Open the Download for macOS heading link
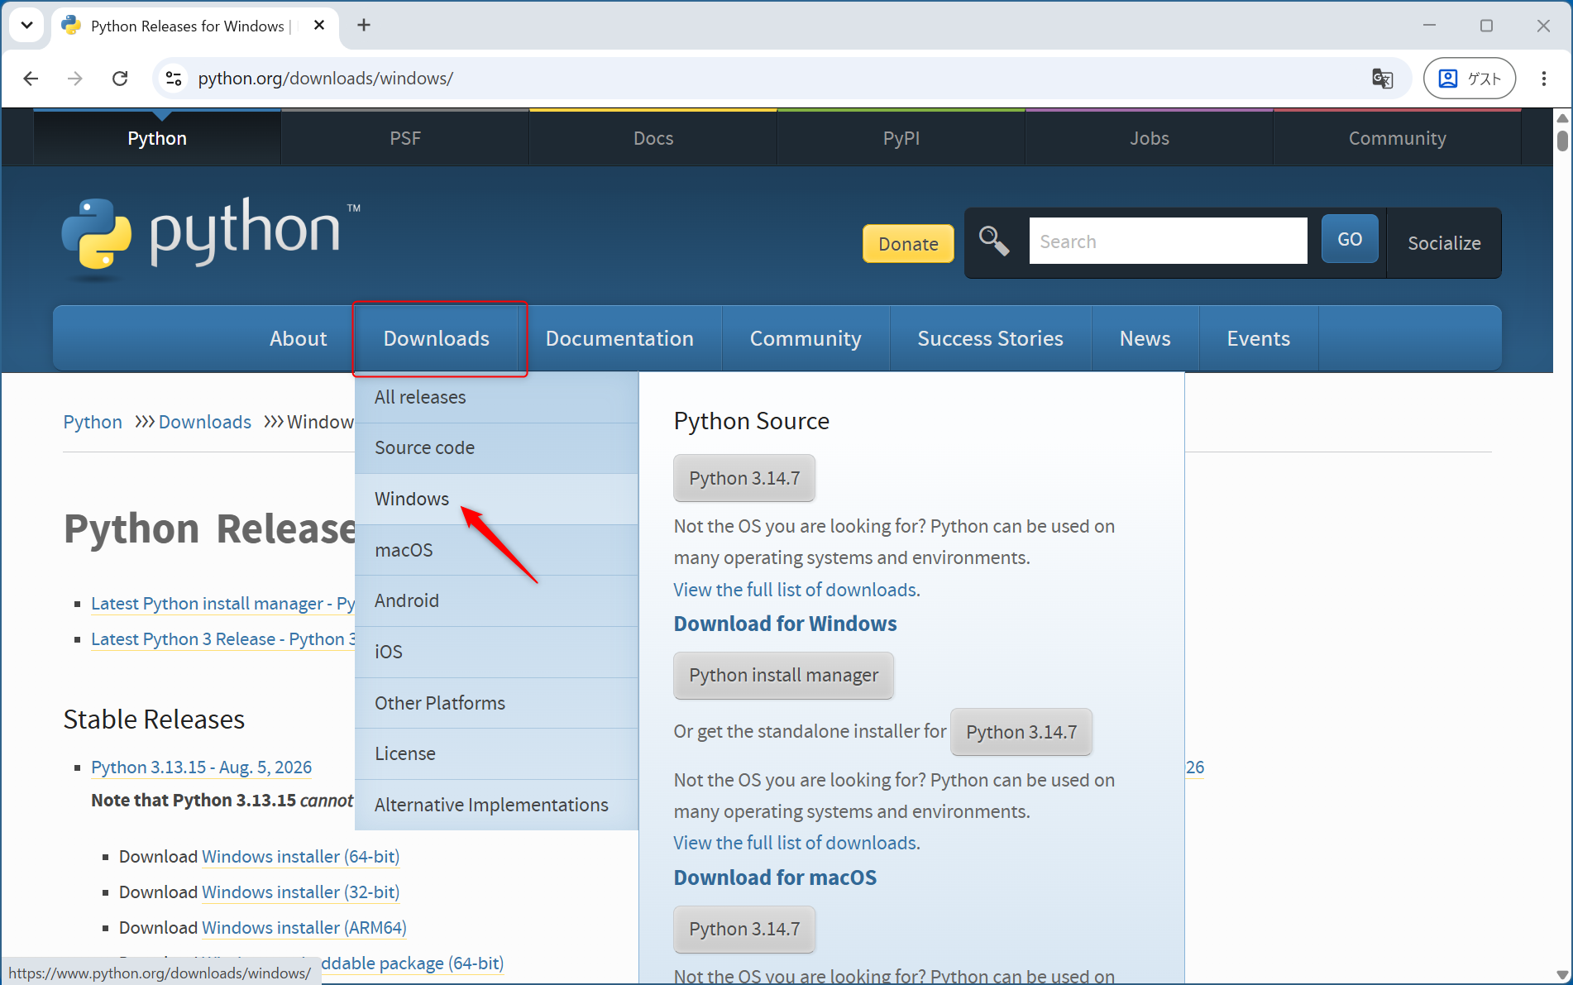This screenshot has height=985, width=1573. coord(775,877)
